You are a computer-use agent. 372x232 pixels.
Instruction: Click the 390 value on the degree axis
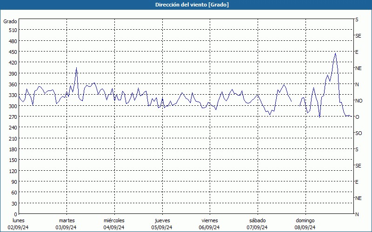pos(13,74)
